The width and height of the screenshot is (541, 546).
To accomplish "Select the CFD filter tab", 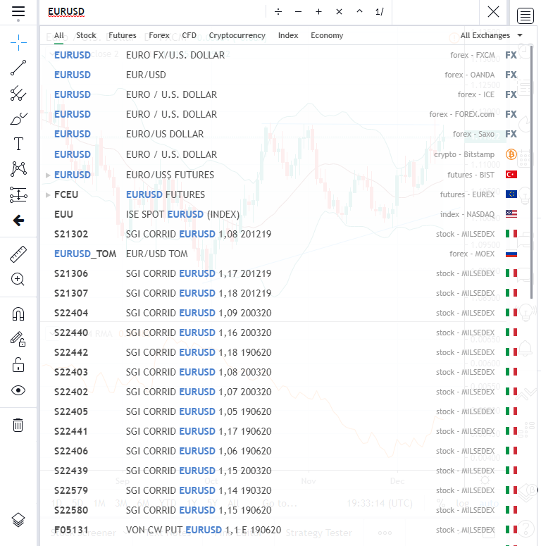I will coord(189,35).
